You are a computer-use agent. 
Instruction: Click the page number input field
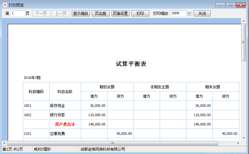(18, 13)
